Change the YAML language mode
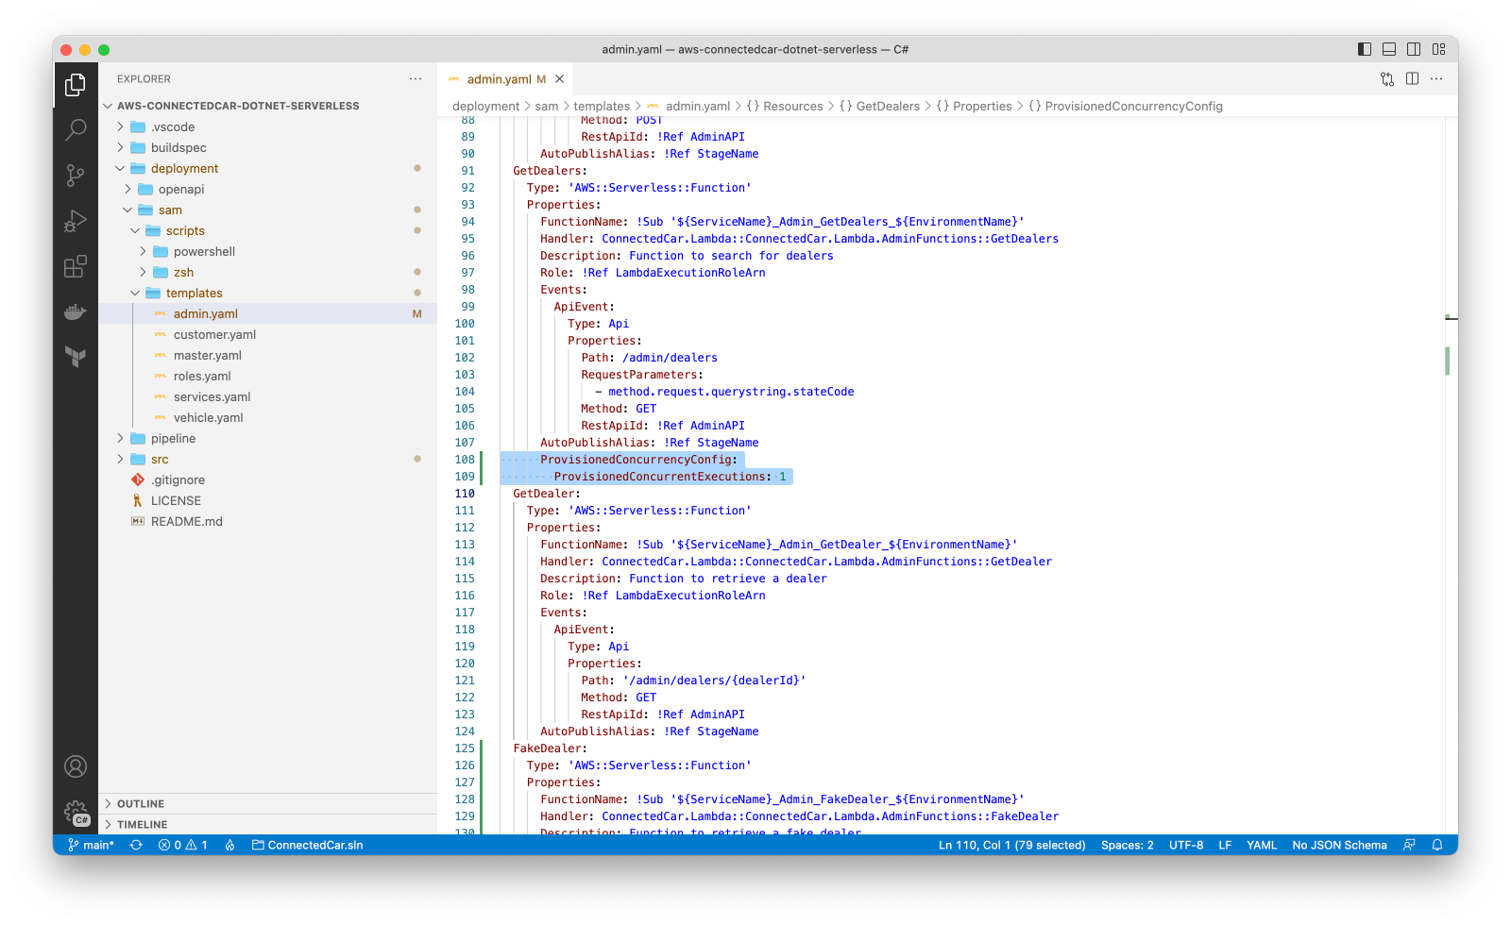This screenshot has width=1511, height=925. 1261,845
